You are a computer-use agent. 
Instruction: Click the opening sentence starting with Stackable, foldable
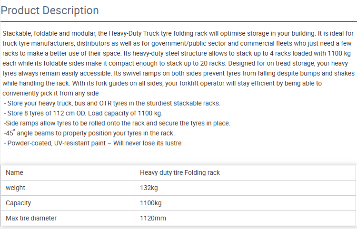click(x=159, y=34)
